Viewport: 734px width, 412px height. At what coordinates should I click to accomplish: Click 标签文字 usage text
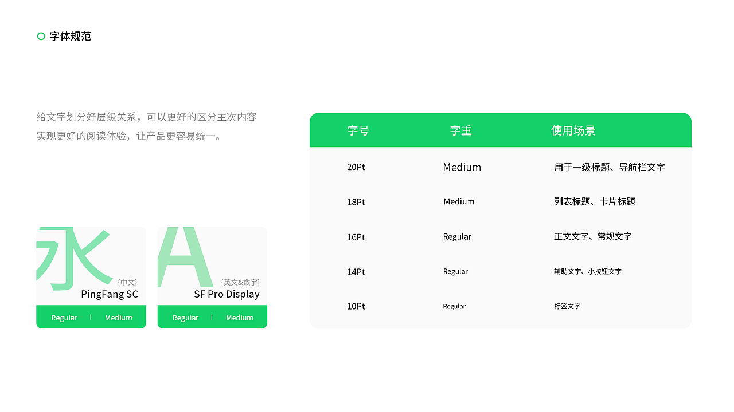click(x=567, y=306)
